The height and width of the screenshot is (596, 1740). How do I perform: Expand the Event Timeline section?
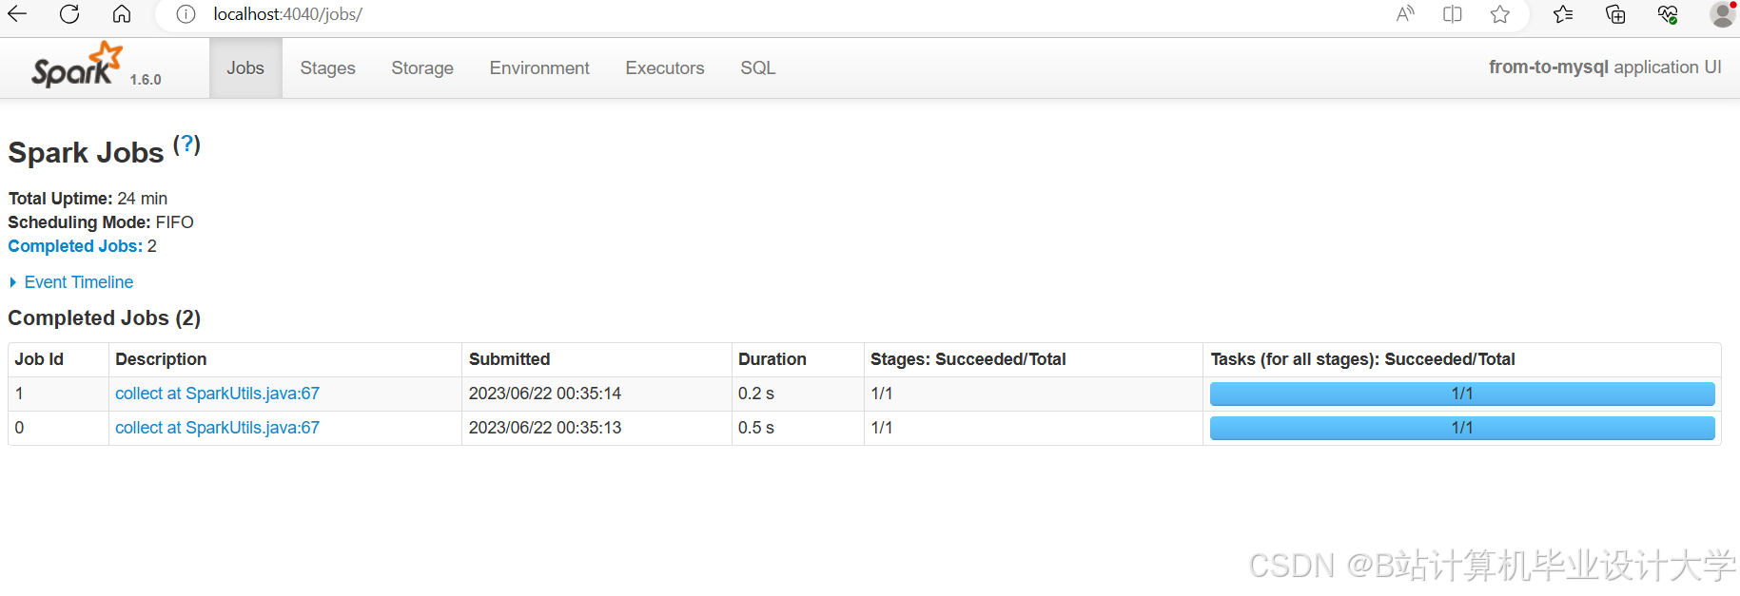coord(71,282)
